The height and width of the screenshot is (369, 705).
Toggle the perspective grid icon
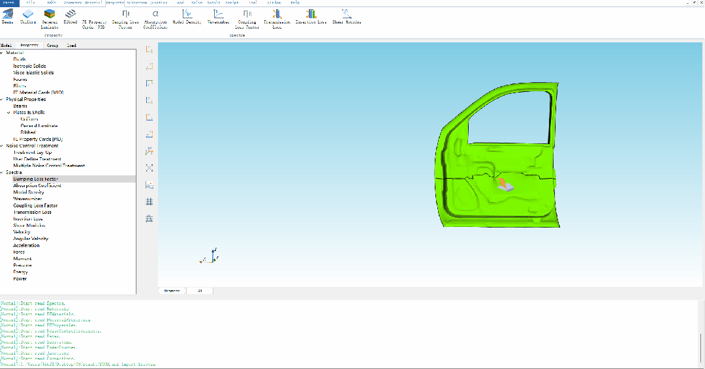[149, 218]
